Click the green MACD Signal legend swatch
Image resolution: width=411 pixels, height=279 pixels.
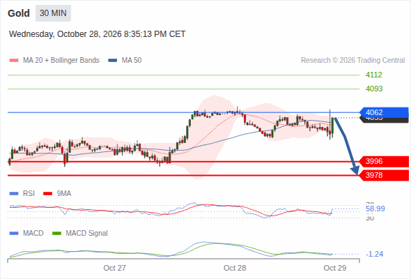click(x=57, y=234)
